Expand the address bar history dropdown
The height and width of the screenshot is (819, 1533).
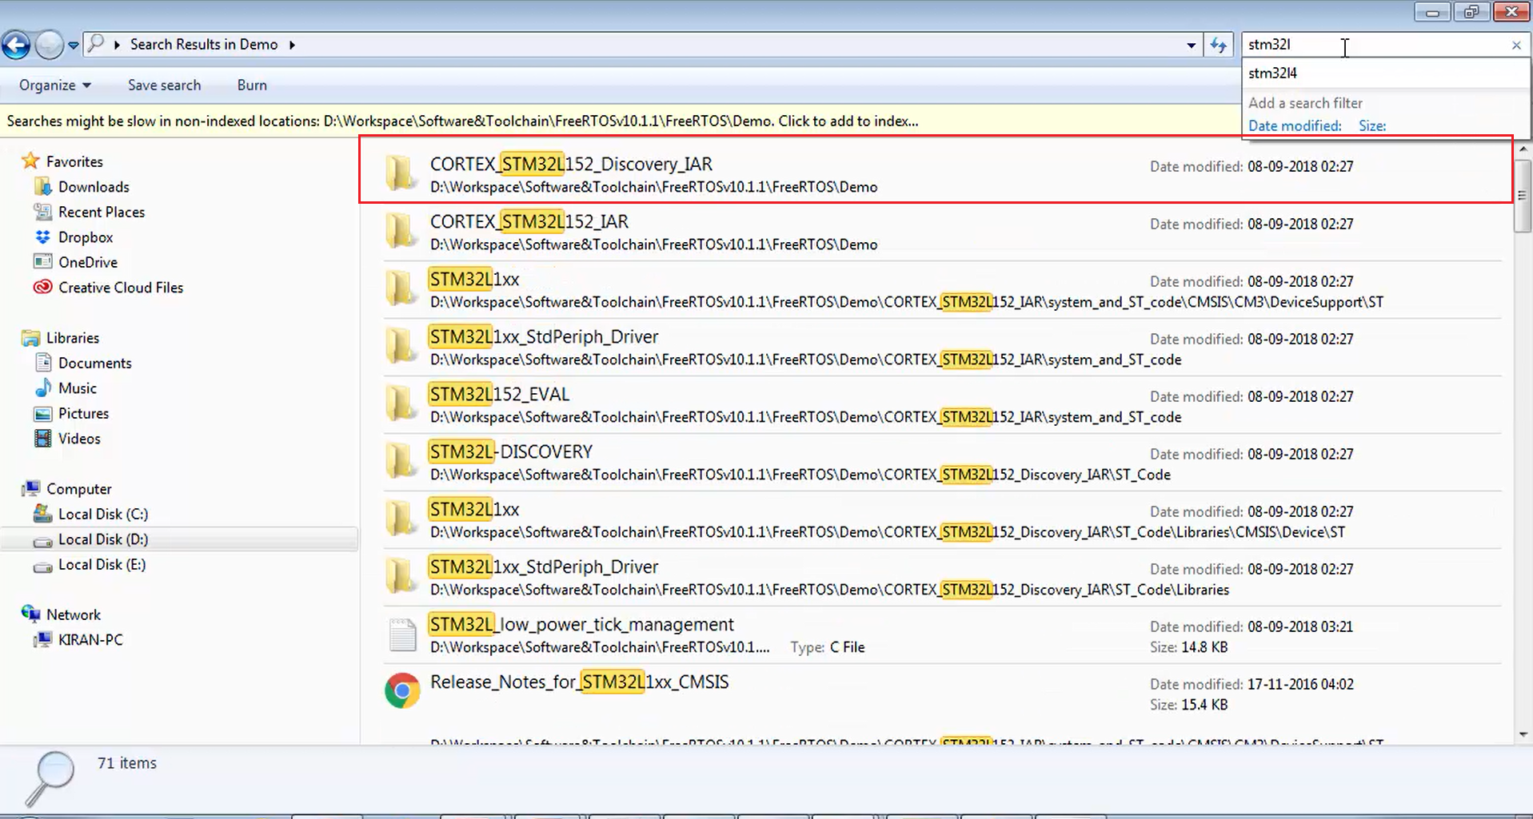(1192, 46)
